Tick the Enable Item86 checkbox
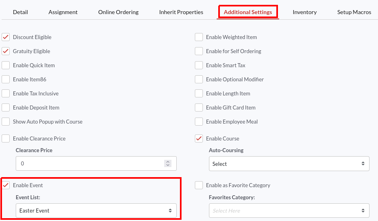This screenshot has height=221, width=378. tap(6, 79)
